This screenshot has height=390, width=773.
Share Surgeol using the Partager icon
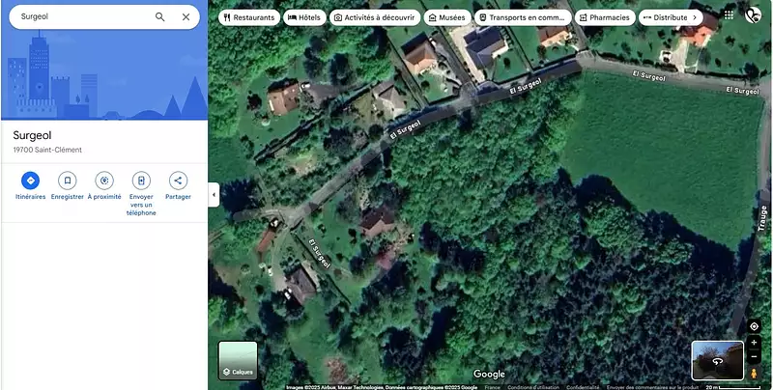pos(178,181)
